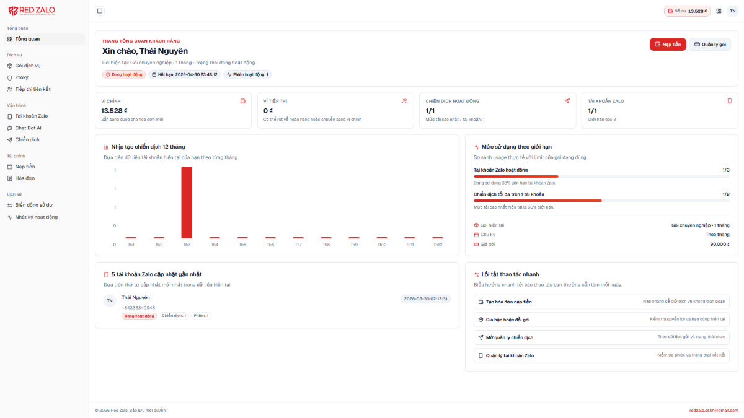Click the Theo tháng cycle value
Screen dimensions: 744x418
(x=717, y=235)
